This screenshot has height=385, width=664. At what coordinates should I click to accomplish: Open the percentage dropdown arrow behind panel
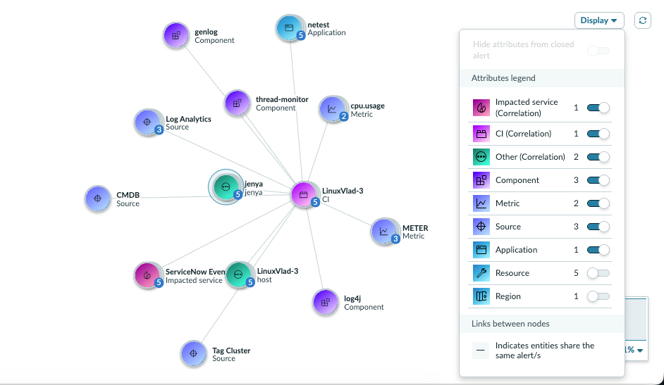[640, 351]
